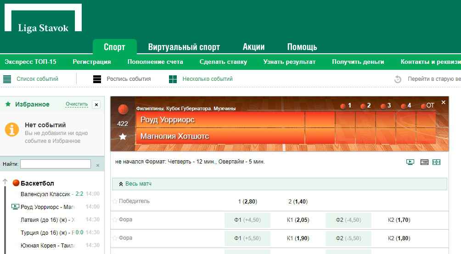Open the Акции tab

(x=253, y=47)
